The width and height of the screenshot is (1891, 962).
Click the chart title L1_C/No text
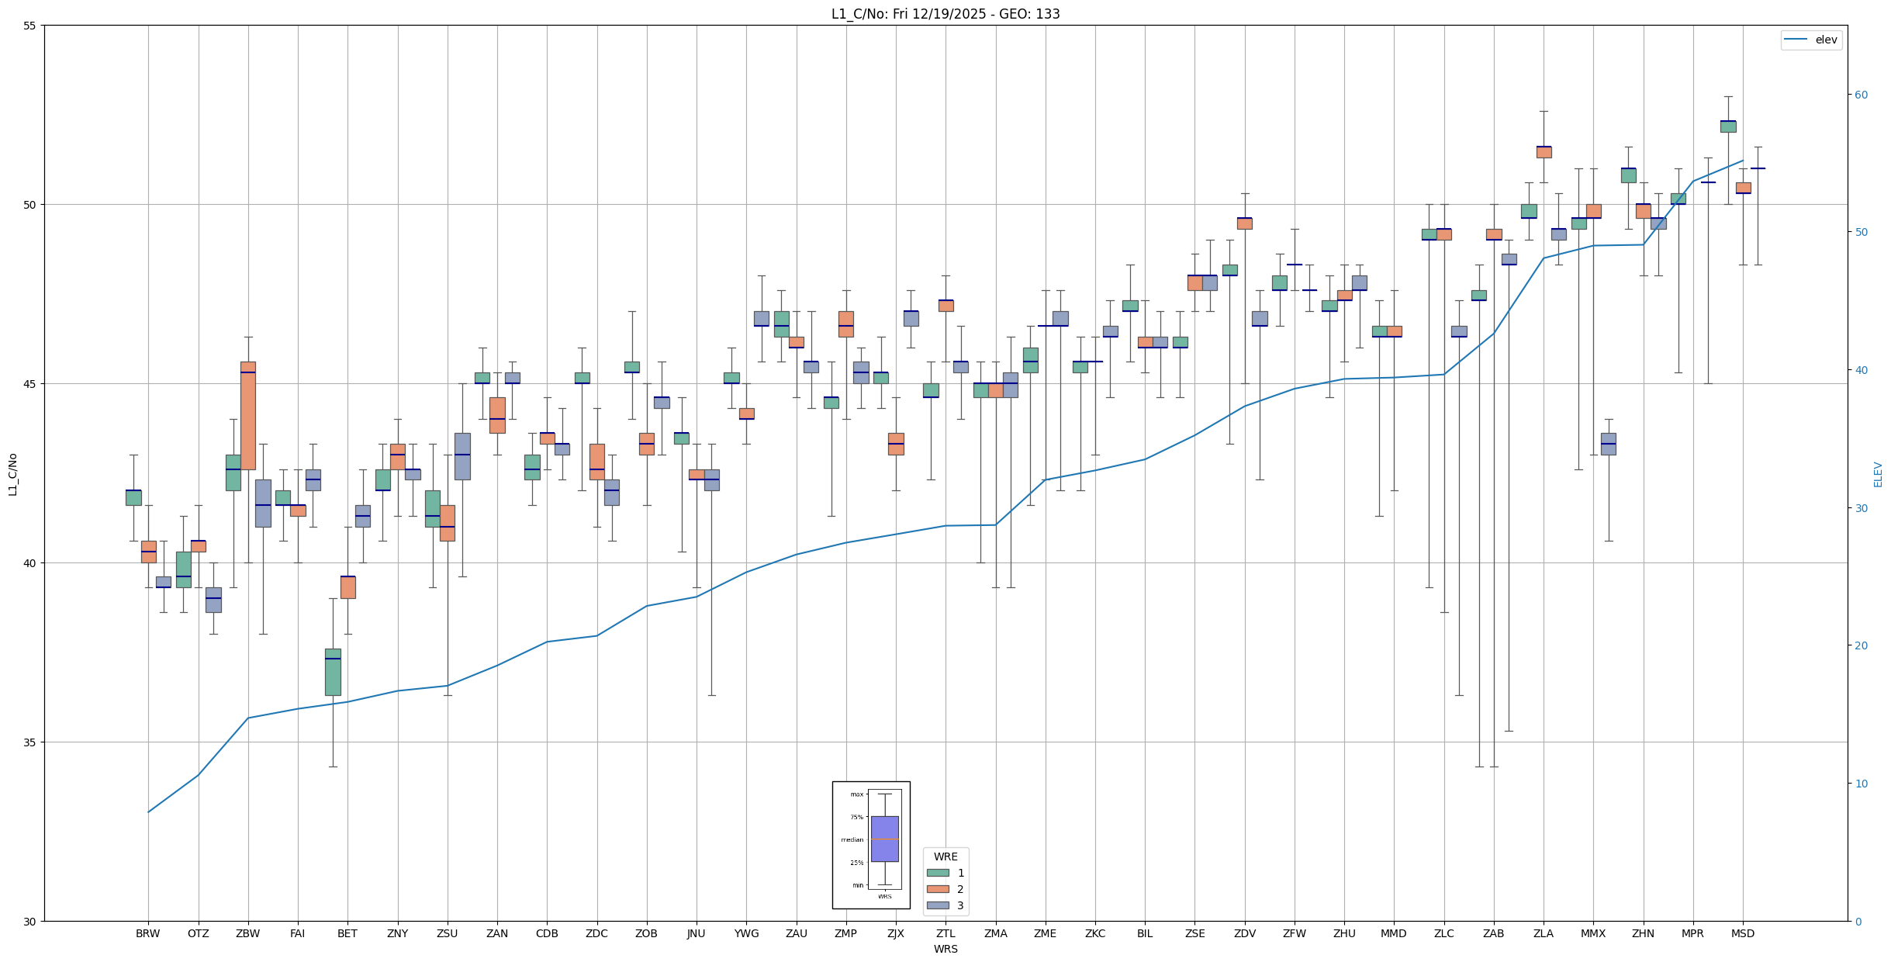(x=945, y=14)
